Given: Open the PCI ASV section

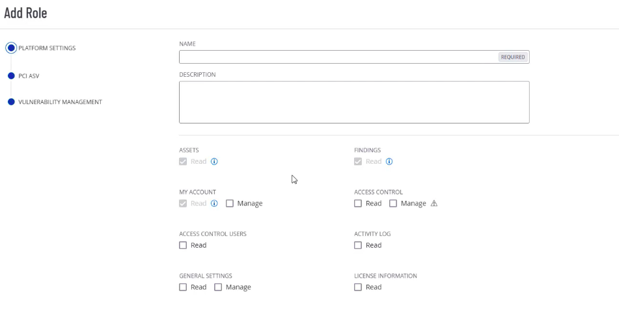Looking at the screenshot, I should [x=29, y=76].
